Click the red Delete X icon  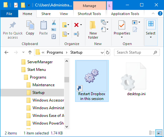click(x=76, y=25)
